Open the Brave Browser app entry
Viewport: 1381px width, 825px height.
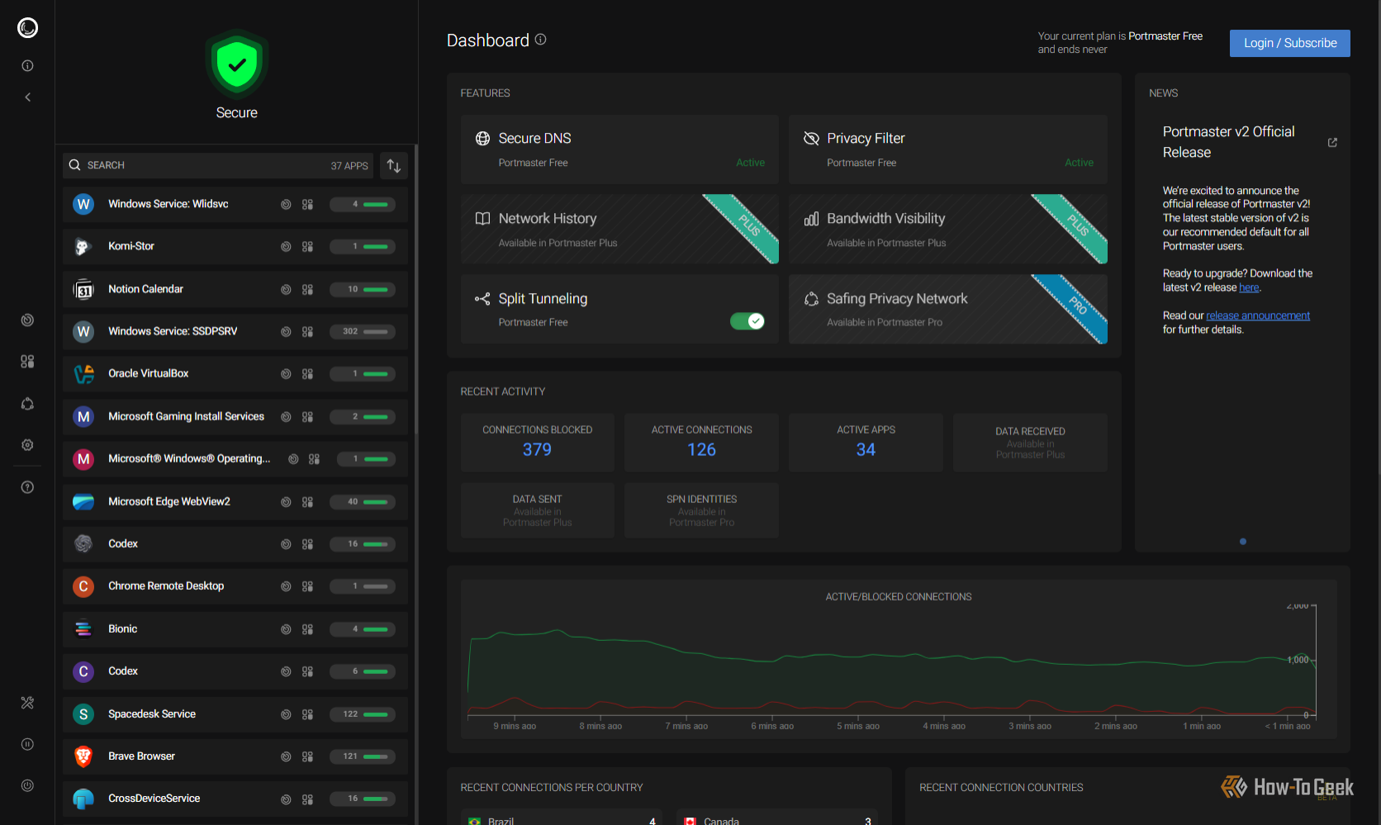(235, 756)
